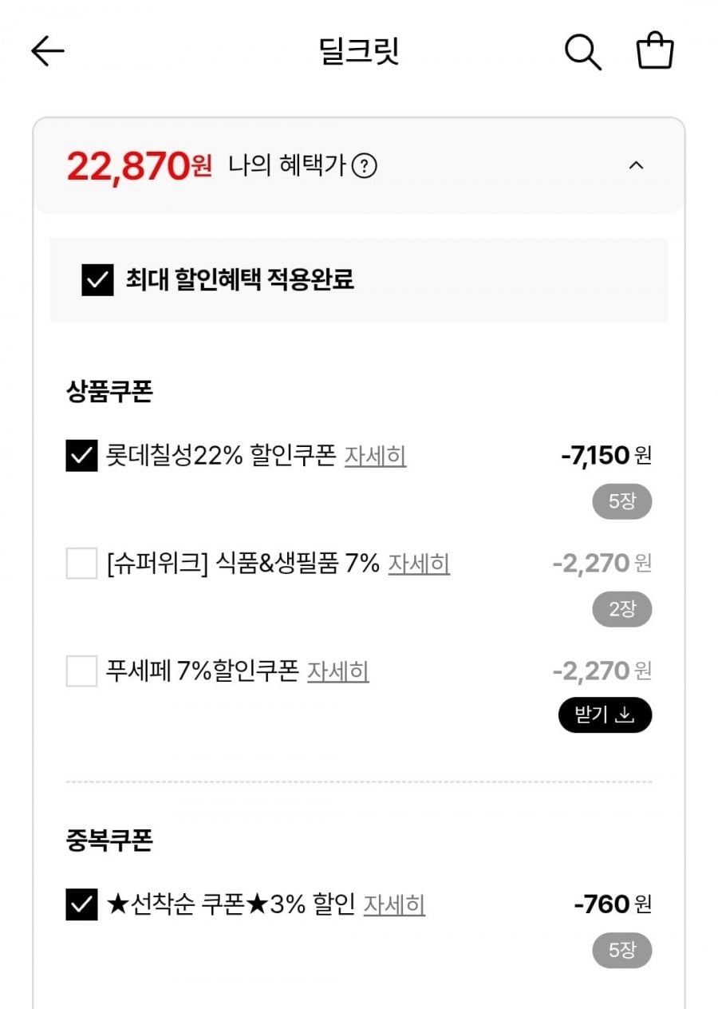
Task: Check the 푸세페 7%할인쿠폰 box
Action: (x=81, y=671)
